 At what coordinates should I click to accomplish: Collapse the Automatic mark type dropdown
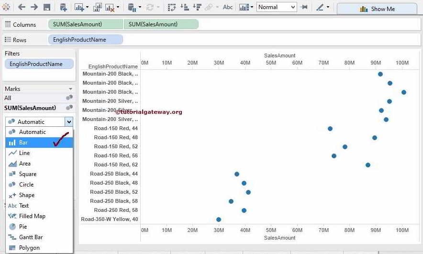point(69,121)
